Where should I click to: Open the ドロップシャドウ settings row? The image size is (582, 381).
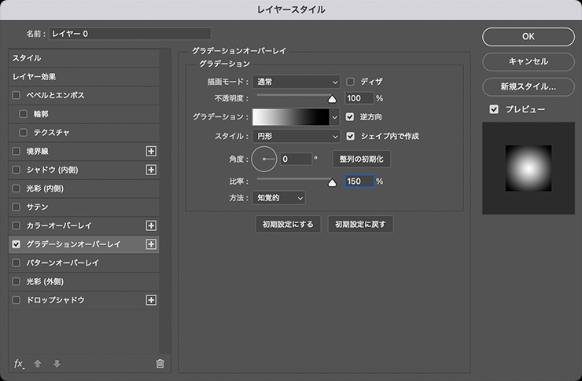pos(84,300)
